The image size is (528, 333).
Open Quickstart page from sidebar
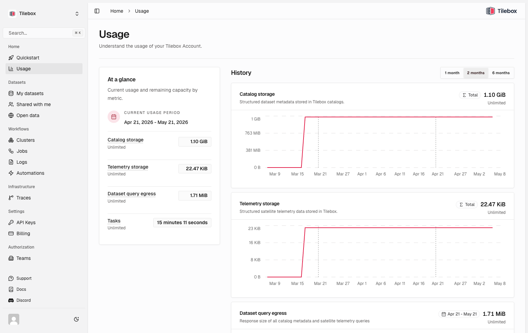coord(44,58)
